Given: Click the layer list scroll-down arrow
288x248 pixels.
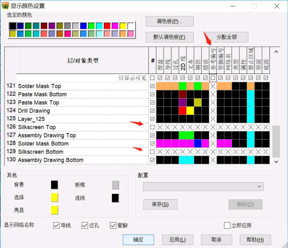Looking at the screenshot, I should pos(276,161).
